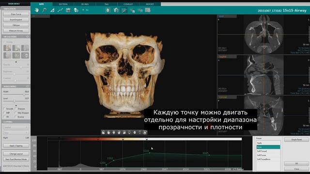Image resolution: width=310 pixels, height=174 pixels.
Task: Click the Width slider handle
Action: tap(24, 94)
